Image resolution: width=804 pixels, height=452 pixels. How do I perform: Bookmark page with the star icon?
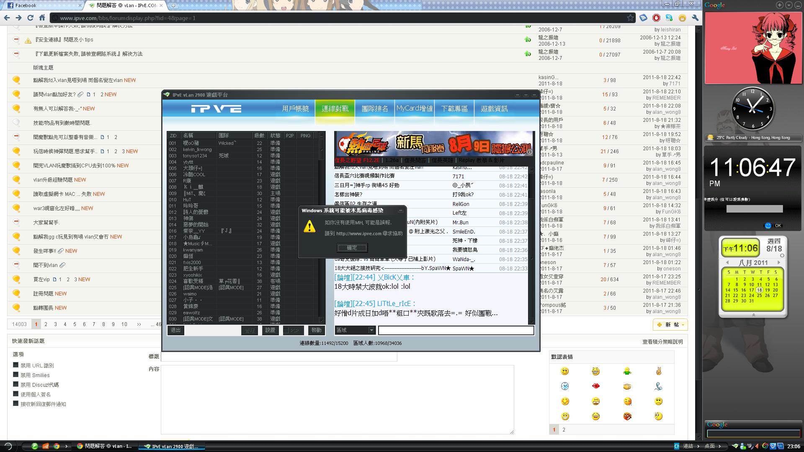point(630,18)
